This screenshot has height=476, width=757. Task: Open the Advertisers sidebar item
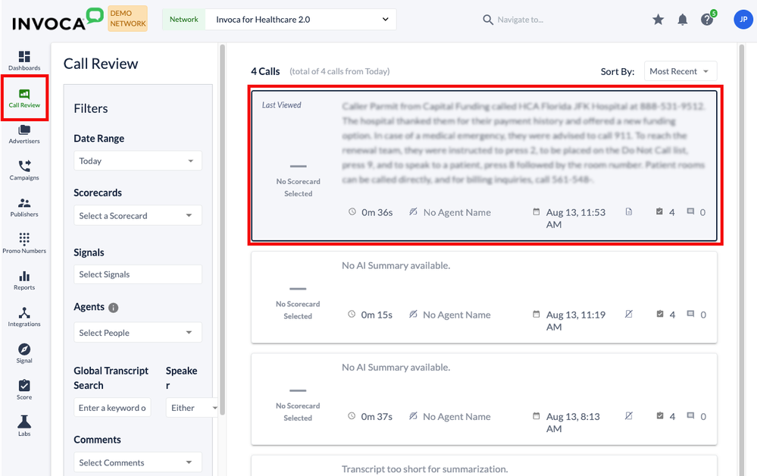pyautogui.click(x=24, y=134)
